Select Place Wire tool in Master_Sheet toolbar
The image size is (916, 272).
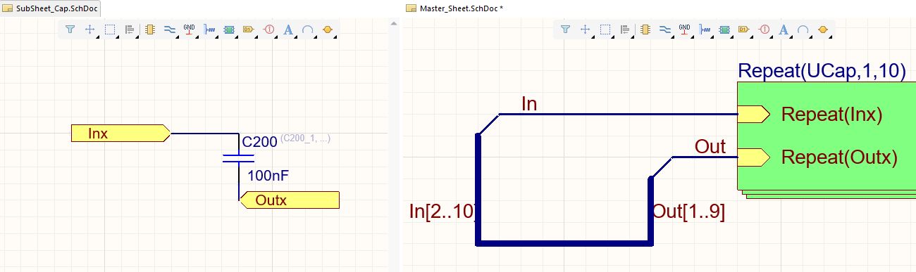pos(664,30)
